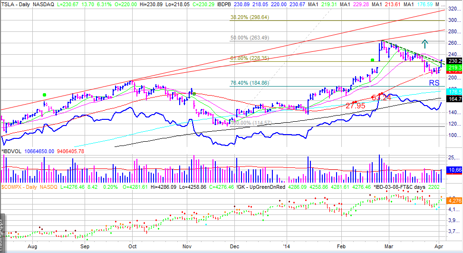Click the 140 price scale label
Screen dimensions: 463x253
coord(455,112)
